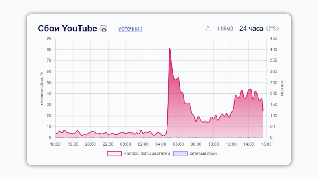Click the '450' right axis value

coord(273,38)
